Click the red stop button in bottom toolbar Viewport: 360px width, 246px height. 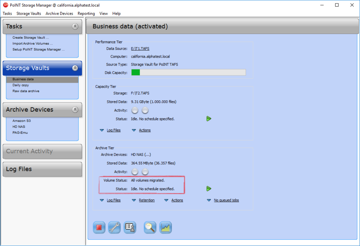coord(99,227)
